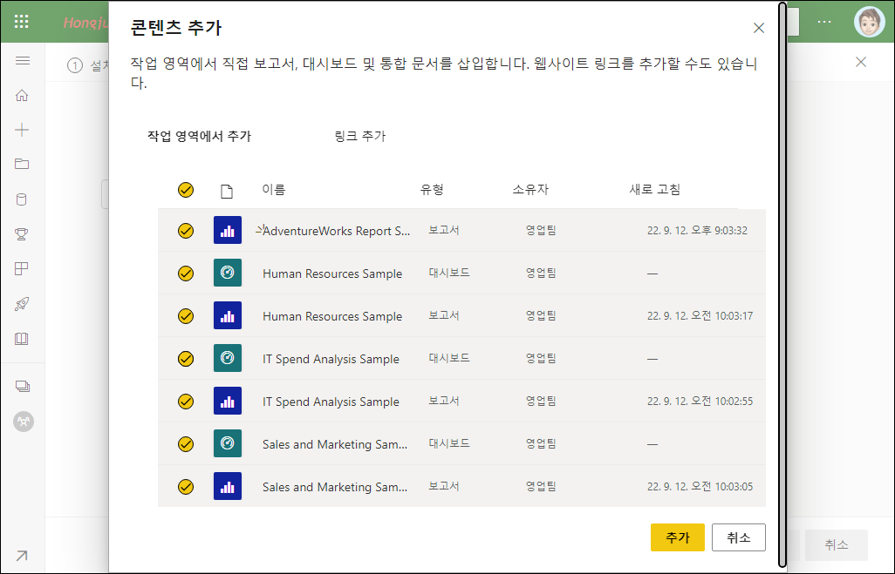Image resolution: width=895 pixels, height=574 pixels.
Task: Uncheck the Human Resources Sample report checkbox
Action: click(x=186, y=316)
